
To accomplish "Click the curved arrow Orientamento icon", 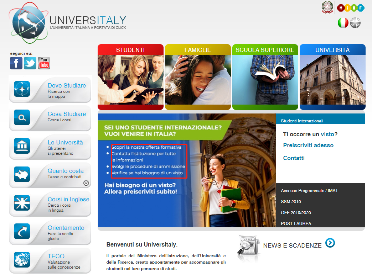I will [22, 231].
